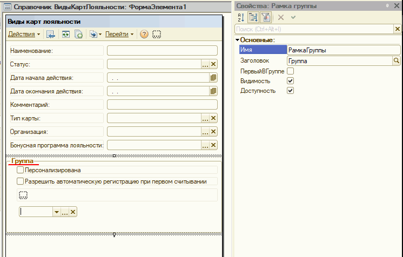Open calendar for Дата начала действия
Screen dimensions: 403x257
point(213,78)
